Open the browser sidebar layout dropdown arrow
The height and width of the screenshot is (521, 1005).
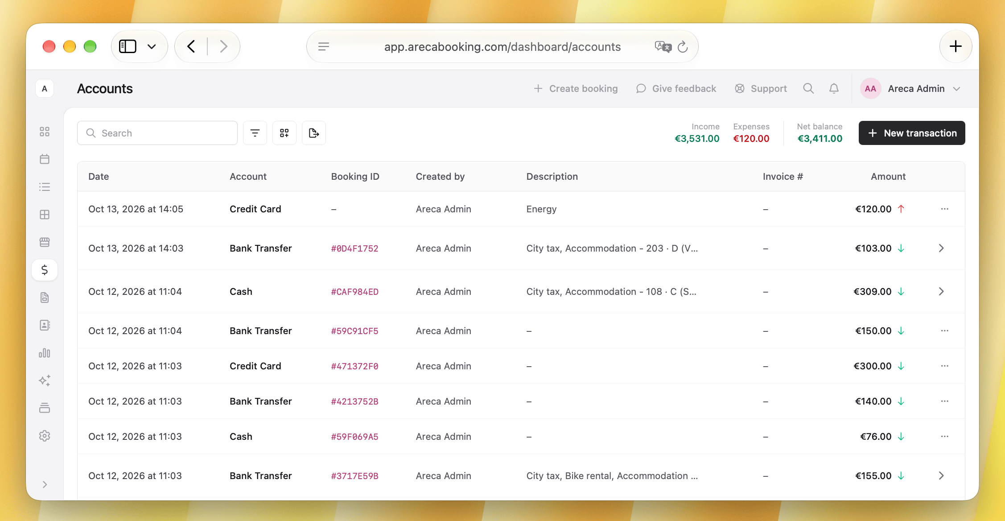(x=152, y=46)
